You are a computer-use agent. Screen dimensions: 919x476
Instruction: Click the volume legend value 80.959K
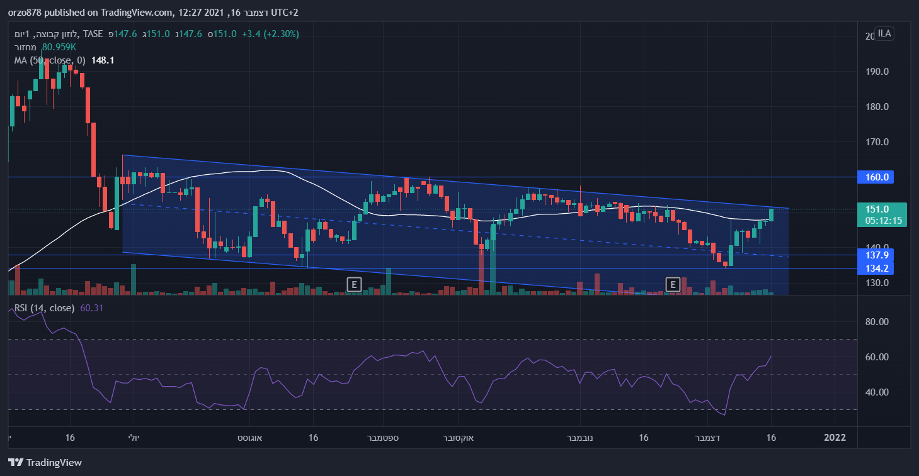pyautogui.click(x=59, y=47)
